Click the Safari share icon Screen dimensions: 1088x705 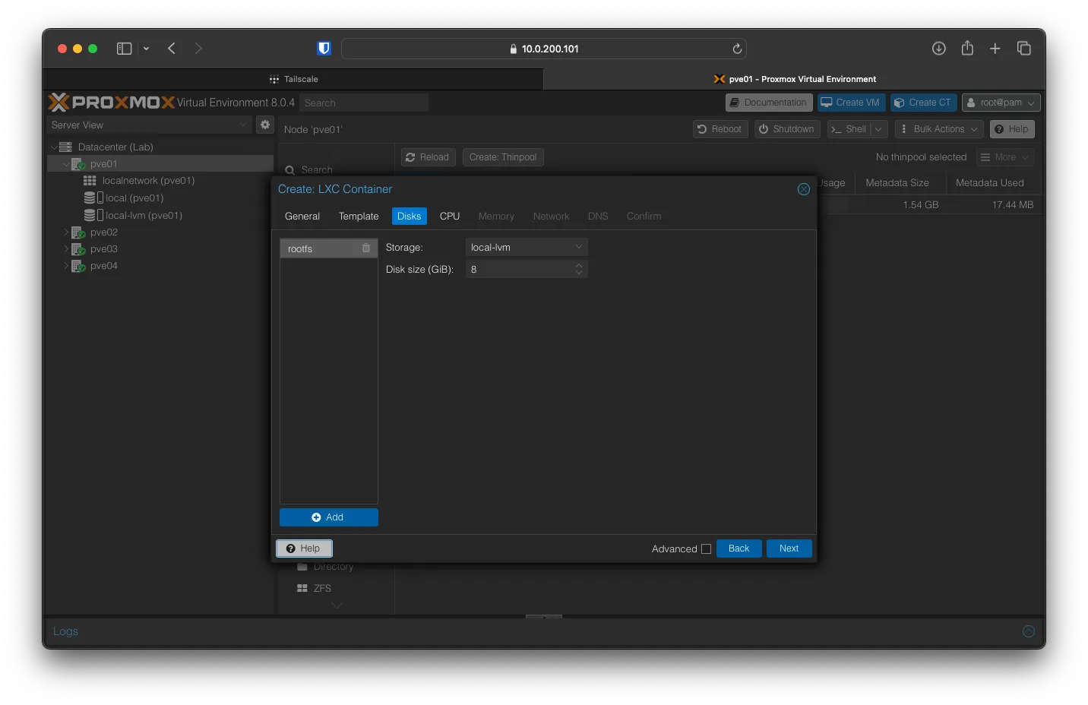click(967, 48)
